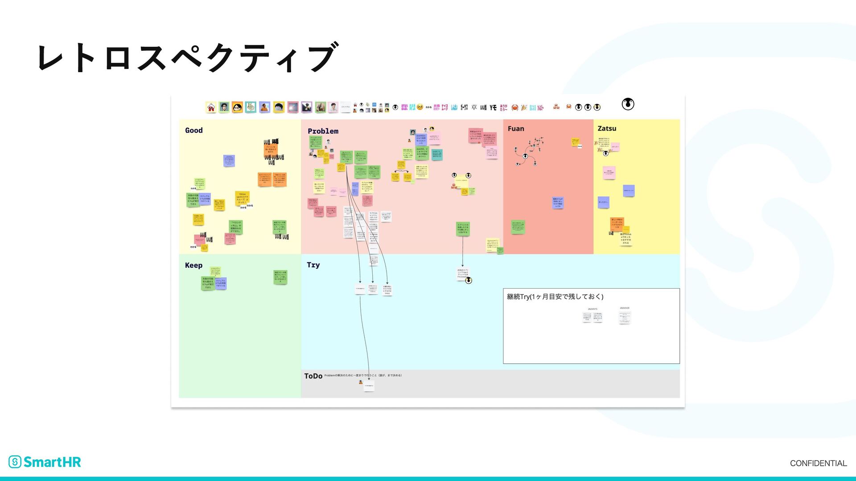Click the SmartHR logo
Image resolution: width=856 pixels, height=481 pixels.
(x=45, y=462)
